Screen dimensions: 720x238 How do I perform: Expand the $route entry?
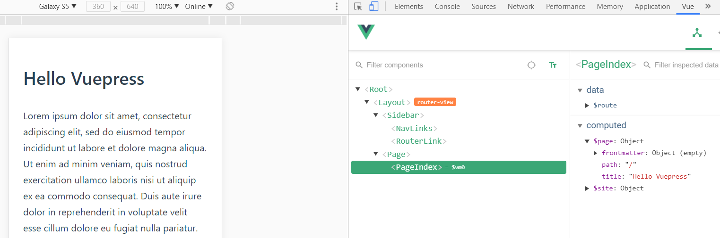(x=587, y=105)
